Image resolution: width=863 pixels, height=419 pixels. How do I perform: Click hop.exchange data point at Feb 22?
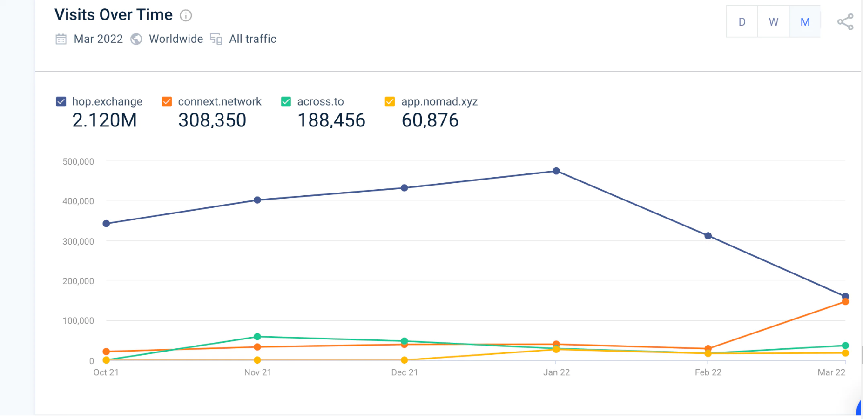pos(708,236)
